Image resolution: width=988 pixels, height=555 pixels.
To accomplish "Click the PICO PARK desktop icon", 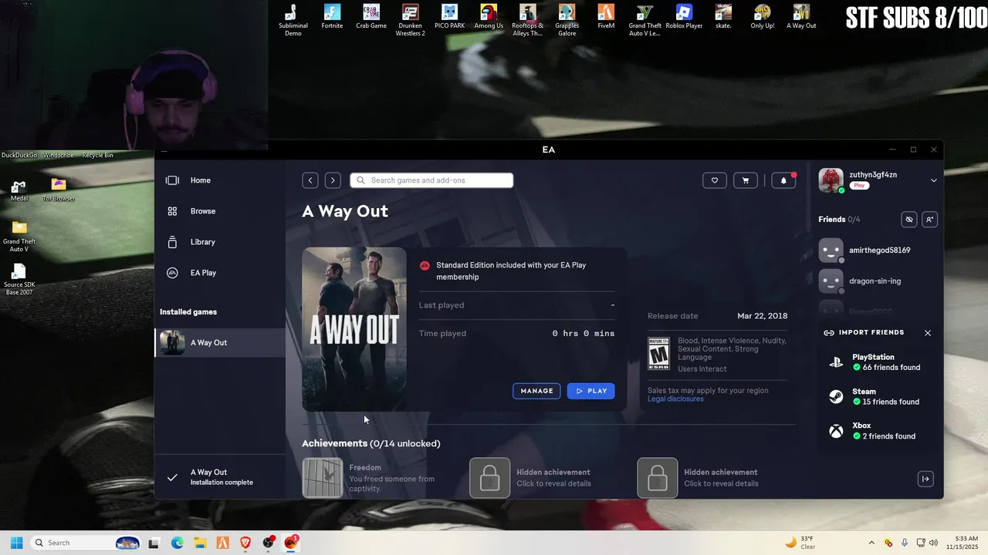I will 449,17.
